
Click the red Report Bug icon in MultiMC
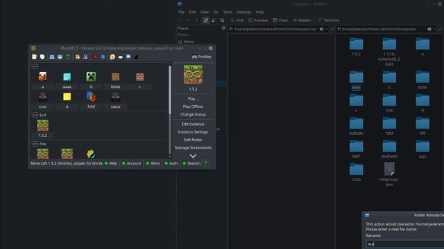[95, 57]
